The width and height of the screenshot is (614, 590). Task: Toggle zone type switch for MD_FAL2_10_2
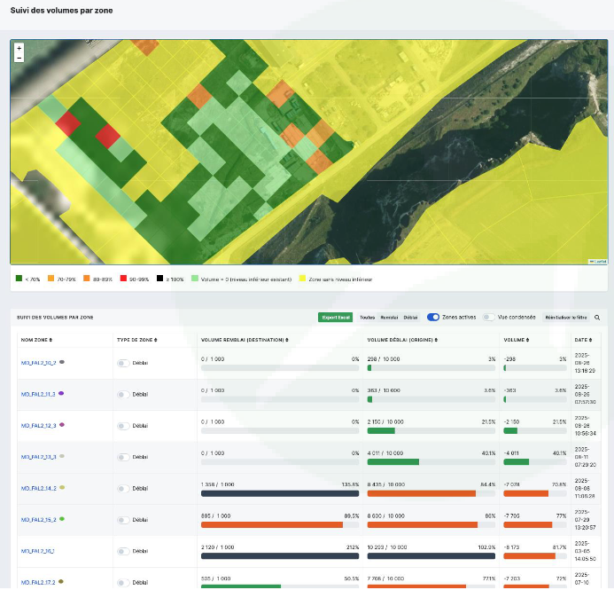click(x=123, y=364)
